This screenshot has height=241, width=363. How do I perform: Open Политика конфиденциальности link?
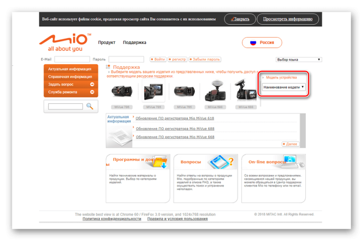(112, 219)
